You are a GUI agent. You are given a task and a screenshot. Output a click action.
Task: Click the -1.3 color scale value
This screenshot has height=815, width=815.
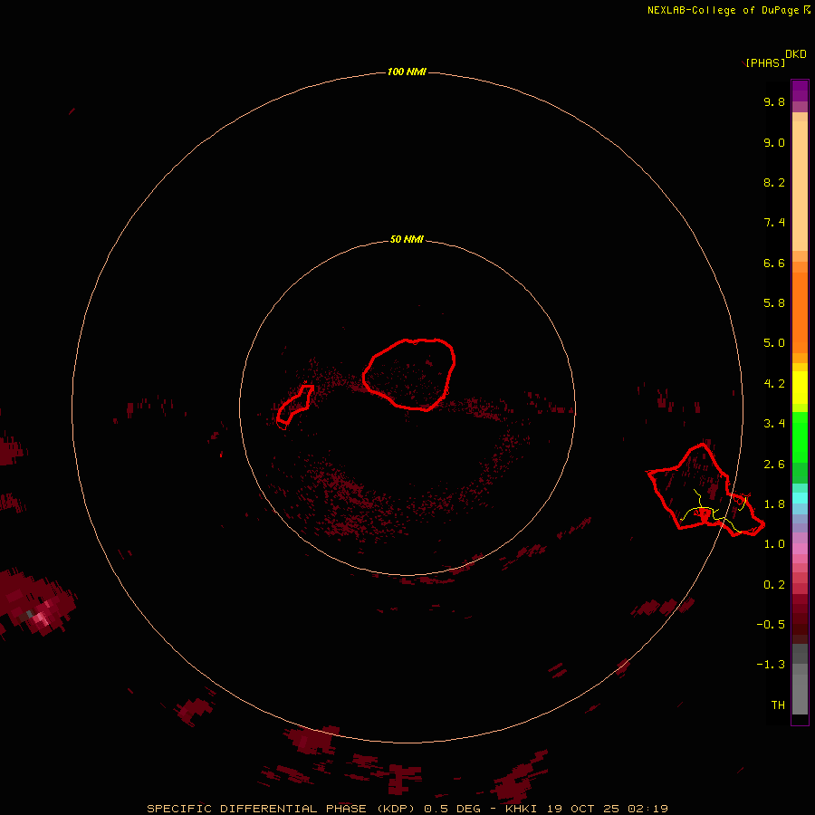pyautogui.click(x=771, y=665)
